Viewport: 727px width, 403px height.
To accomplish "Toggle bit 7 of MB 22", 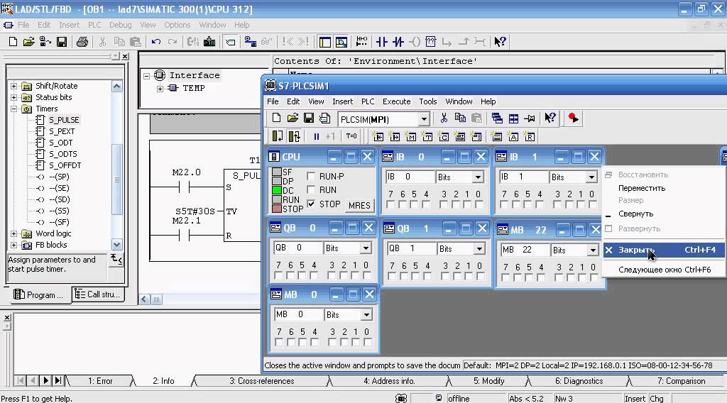I will (505, 277).
